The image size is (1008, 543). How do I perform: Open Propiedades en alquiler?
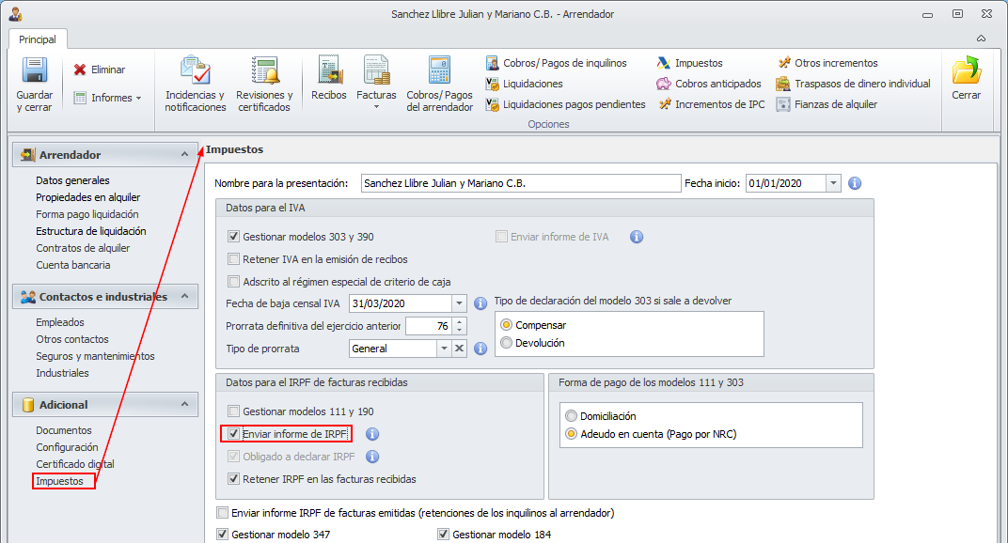(x=88, y=197)
